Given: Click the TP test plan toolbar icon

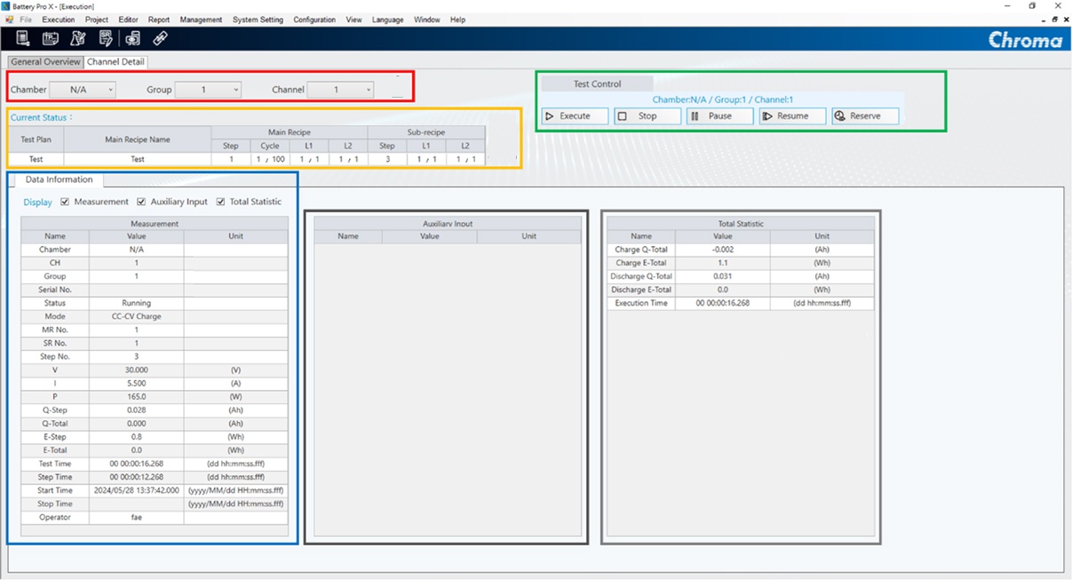Looking at the screenshot, I should (51, 38).
